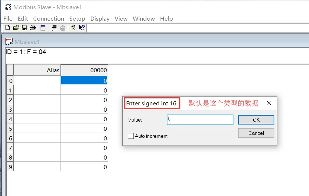Select the value cell of register 2
The image size is (309, 196).
click(84, 100)
